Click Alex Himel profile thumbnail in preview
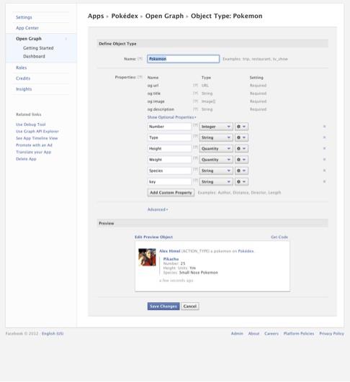The height and width of the screenshot is (382, 350). pyautogui.click(x=147, y=257)
